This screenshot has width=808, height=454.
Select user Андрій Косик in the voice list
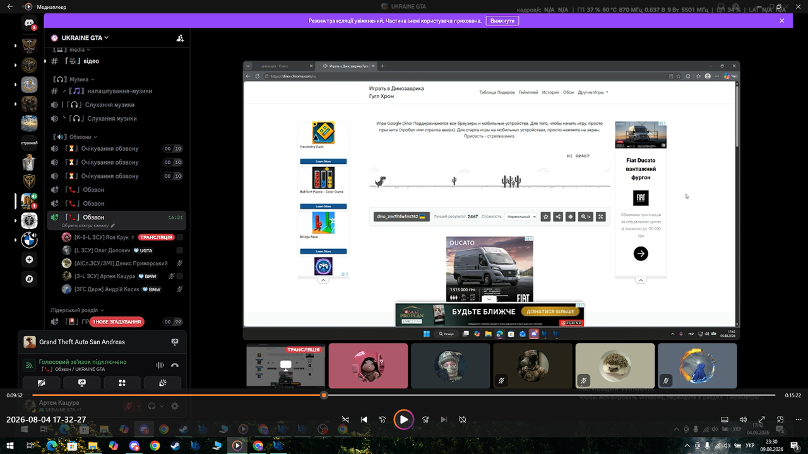122,289
